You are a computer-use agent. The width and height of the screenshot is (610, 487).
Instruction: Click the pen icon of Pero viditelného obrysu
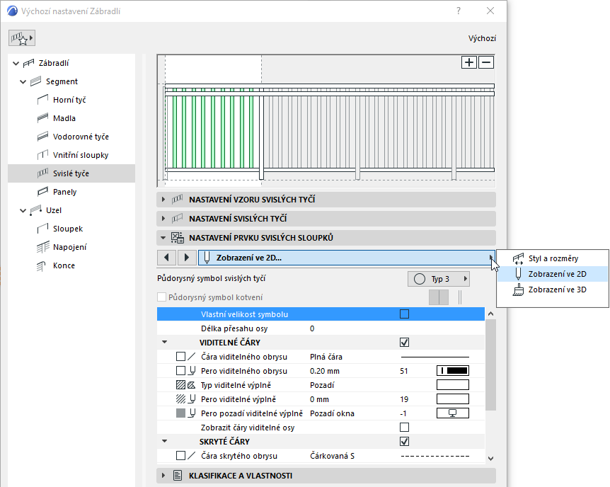click(192, 371)
